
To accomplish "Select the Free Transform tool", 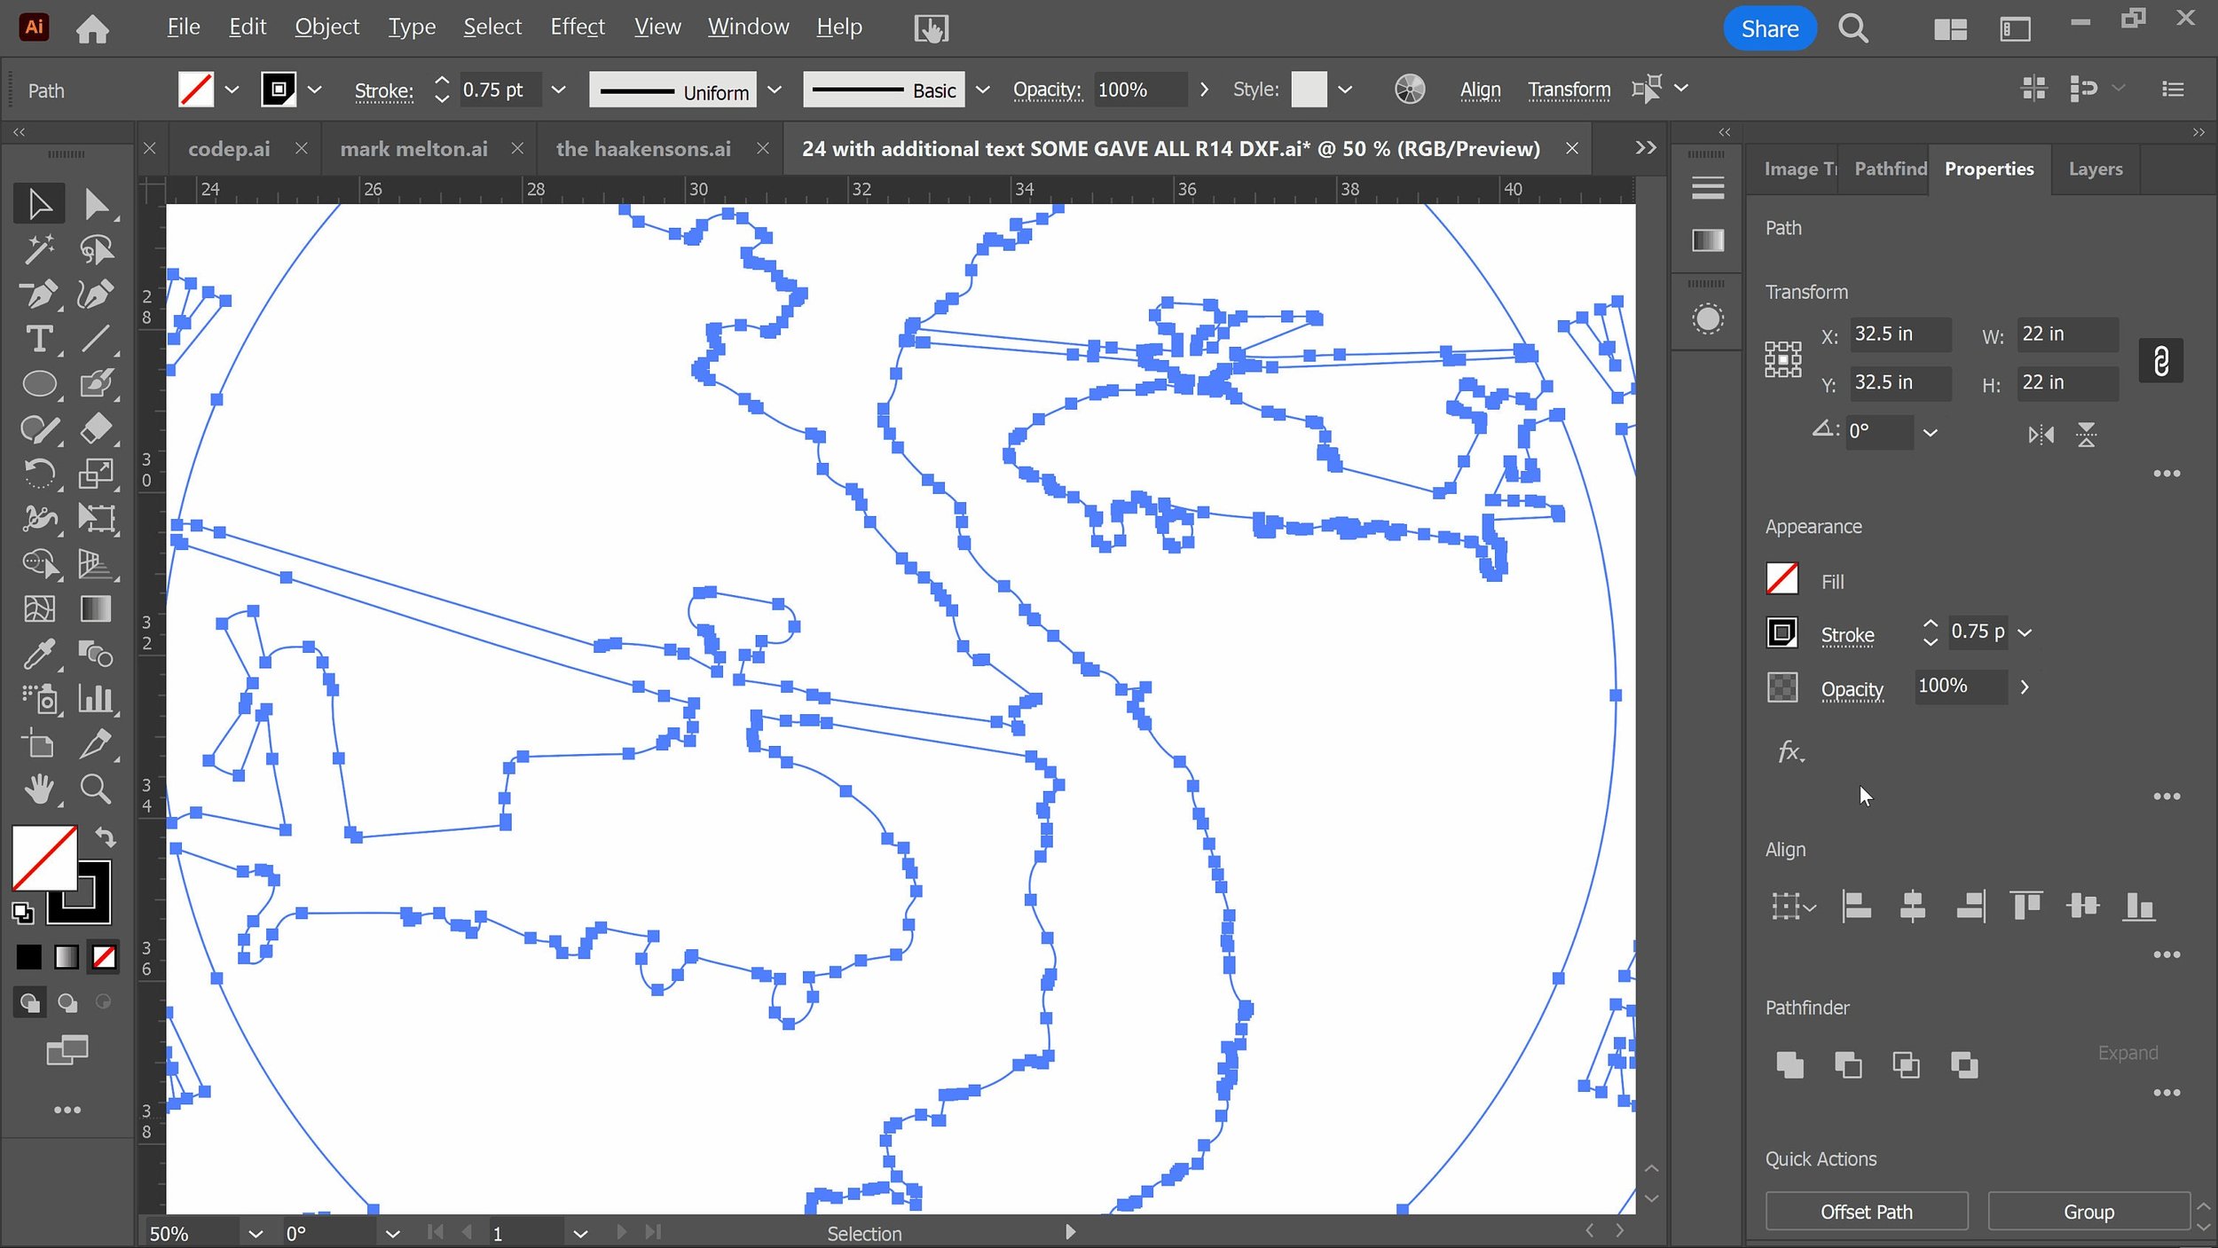I will coord(96,518).
